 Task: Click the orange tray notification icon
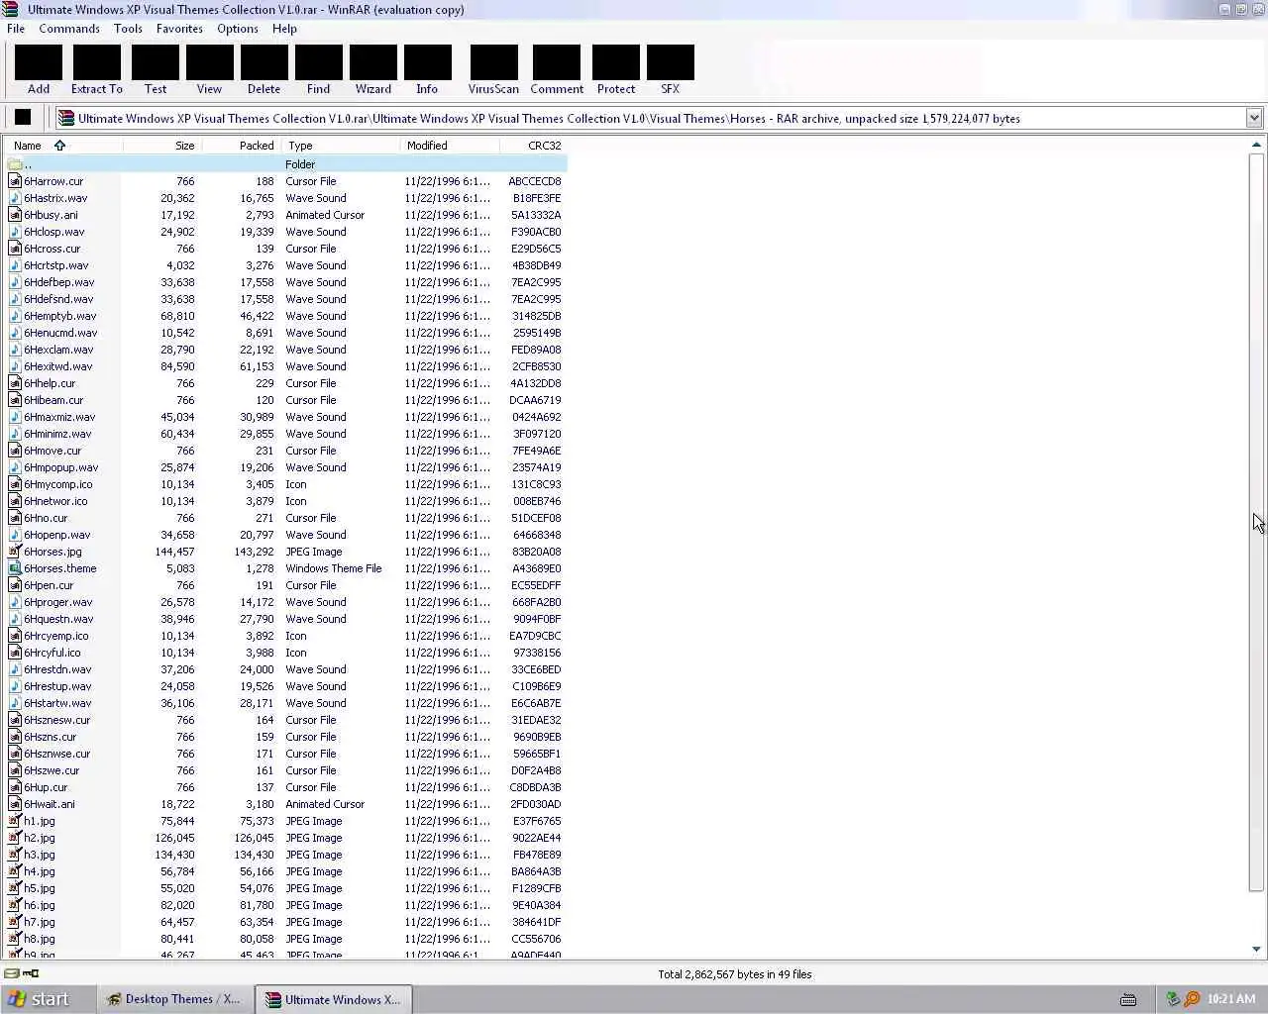click(x=1192, y=999)
